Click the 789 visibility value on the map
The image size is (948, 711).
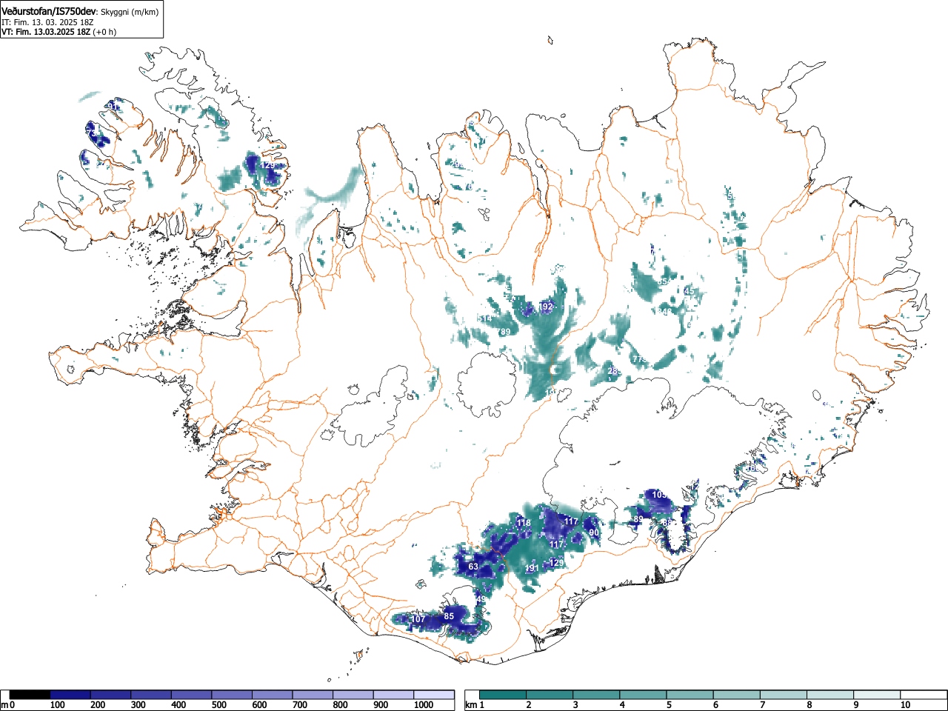point(504,332)
